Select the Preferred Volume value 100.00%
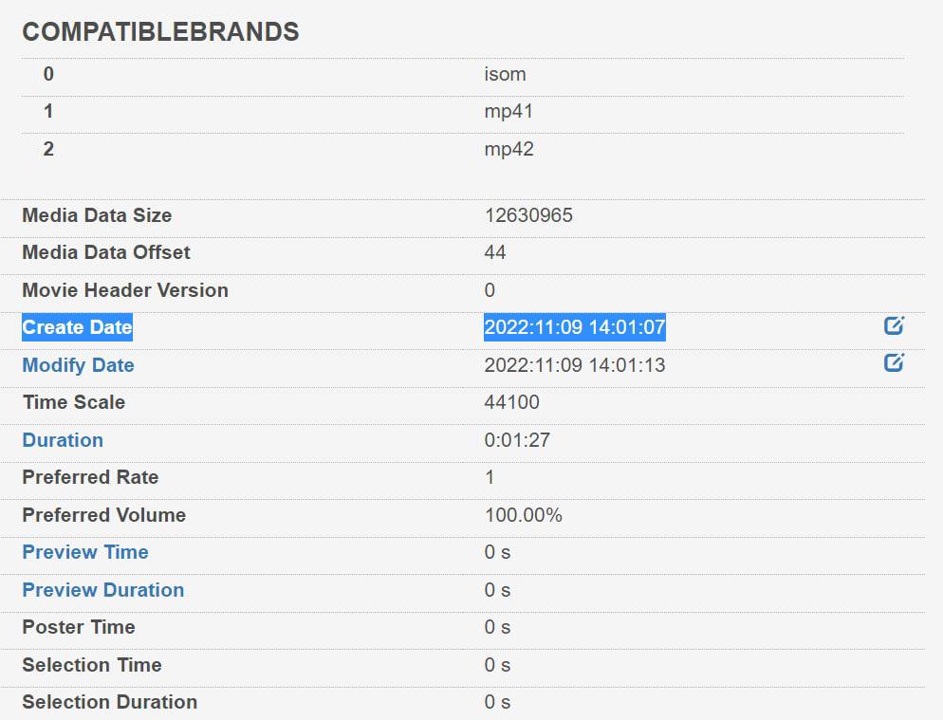943x720 pixels. tap(523, 515)
